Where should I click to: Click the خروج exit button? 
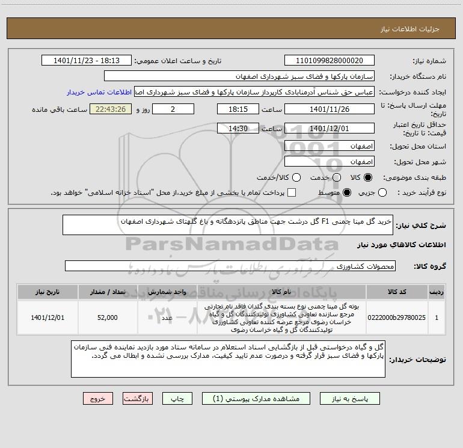click(98, 399)
